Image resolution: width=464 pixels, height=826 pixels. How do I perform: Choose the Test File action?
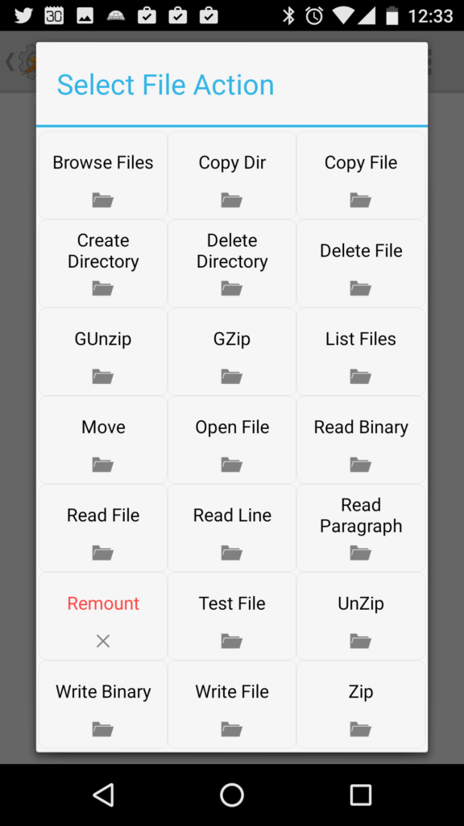pos(232,615)
